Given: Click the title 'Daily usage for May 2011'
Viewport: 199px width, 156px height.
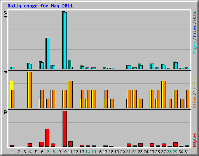Looking at the screenshot, I should pos(40,6).
